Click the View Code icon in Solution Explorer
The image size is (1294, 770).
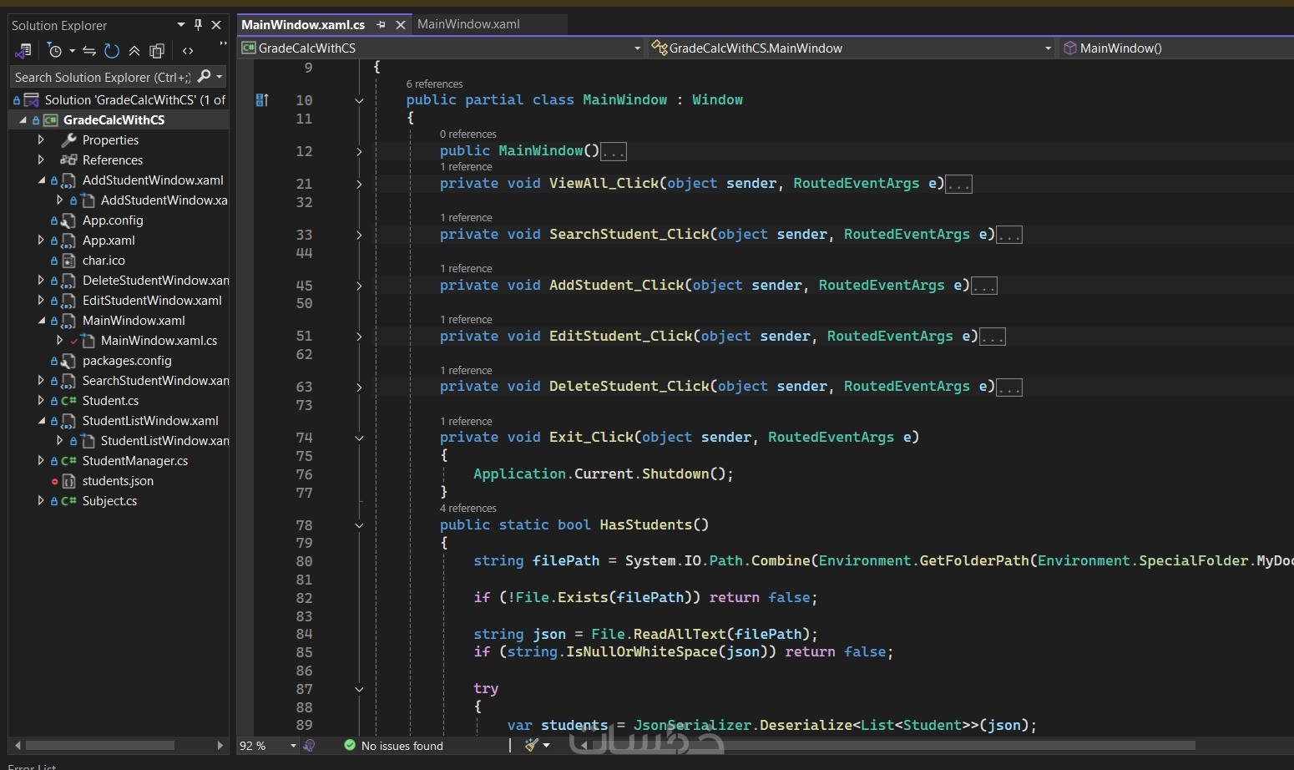[188, 51]
